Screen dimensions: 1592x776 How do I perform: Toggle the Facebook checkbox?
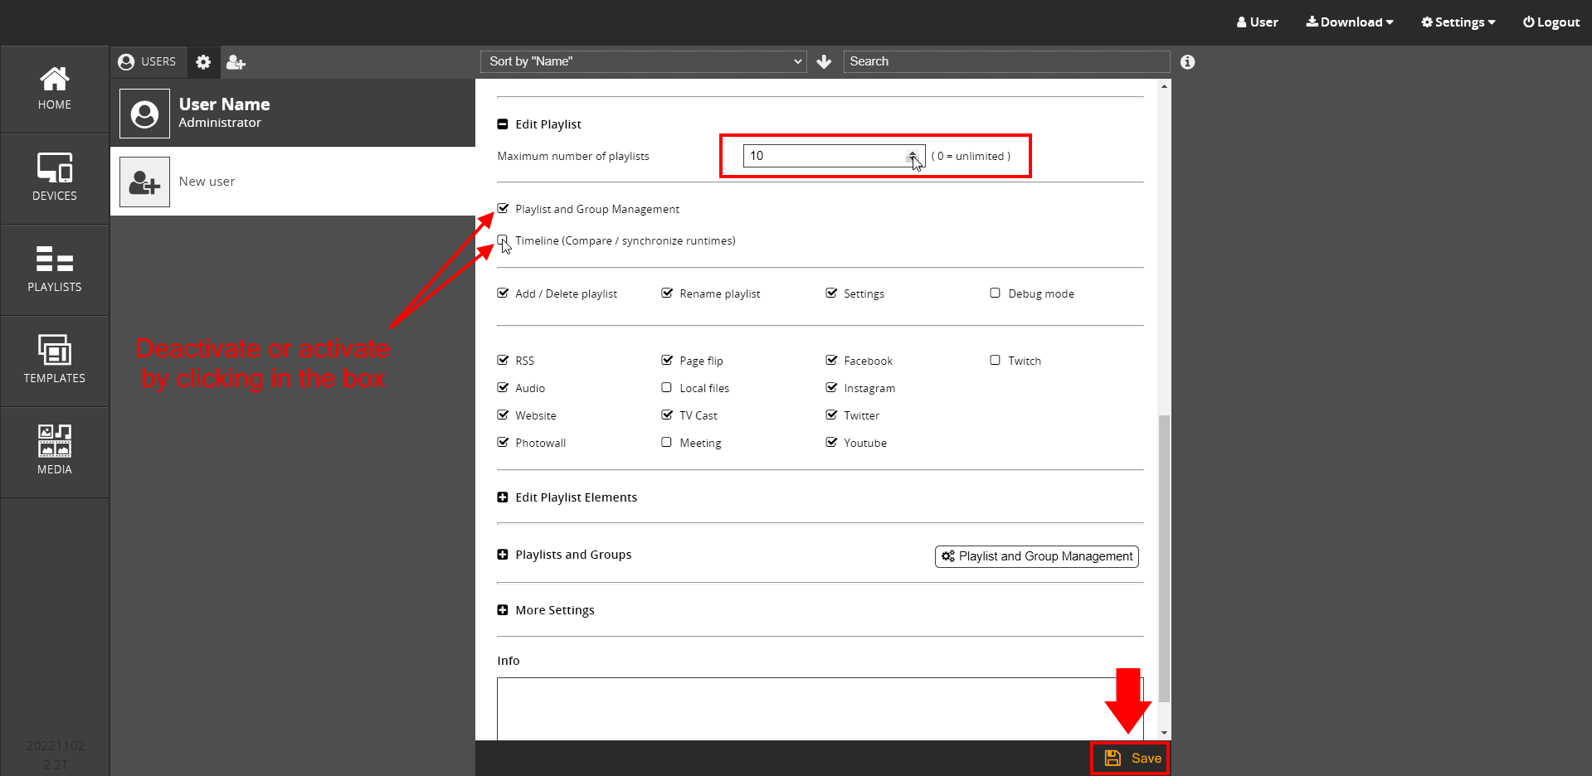[831, 361]
